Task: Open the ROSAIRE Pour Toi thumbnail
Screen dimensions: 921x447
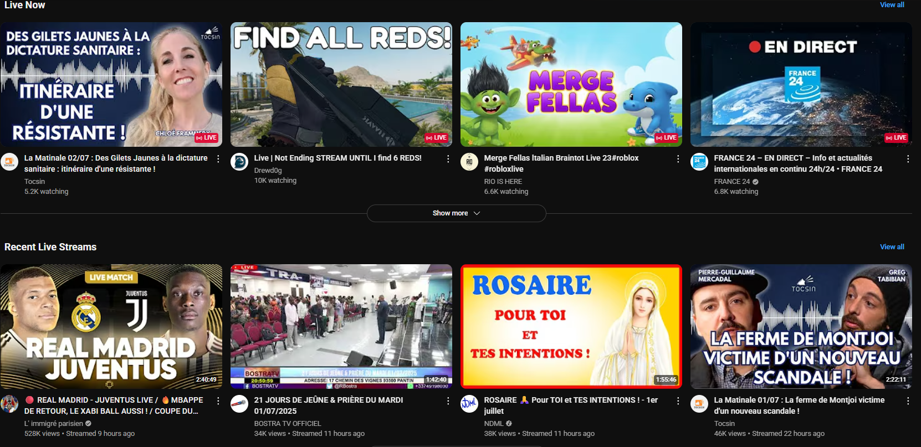Action: (571, 326)
